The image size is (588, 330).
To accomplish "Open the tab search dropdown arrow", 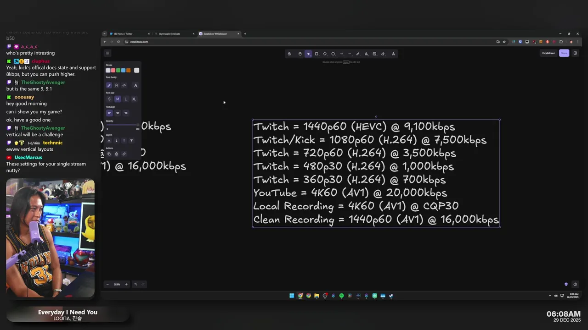I will point(104,33).
